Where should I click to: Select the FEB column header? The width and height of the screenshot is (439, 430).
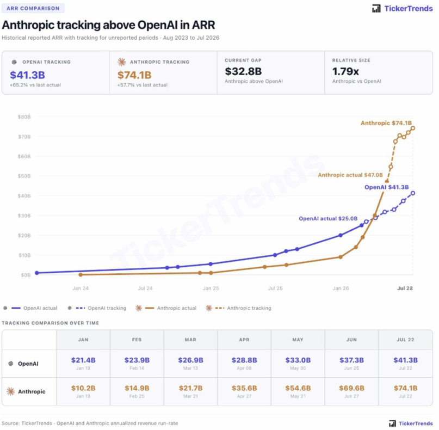137,340
